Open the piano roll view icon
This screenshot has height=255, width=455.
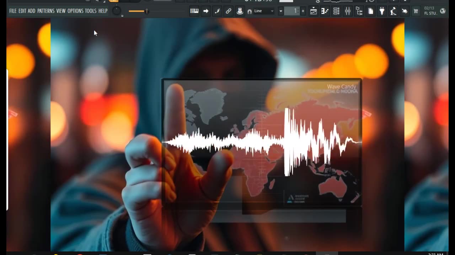click(325, 11)
